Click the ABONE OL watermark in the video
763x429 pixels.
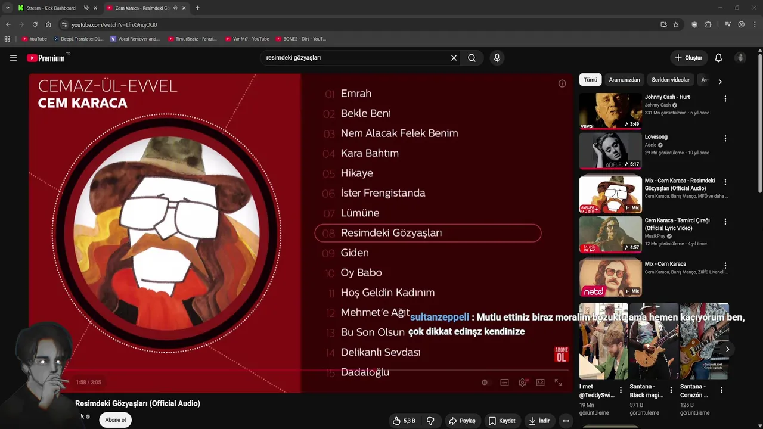point(561,355)
